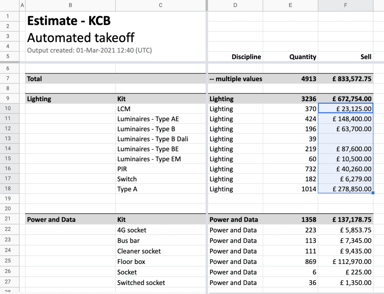384x294 pixels.
Task: Click sell value £ 225.00
Action: pyautogui.click(x=345, y=272)
